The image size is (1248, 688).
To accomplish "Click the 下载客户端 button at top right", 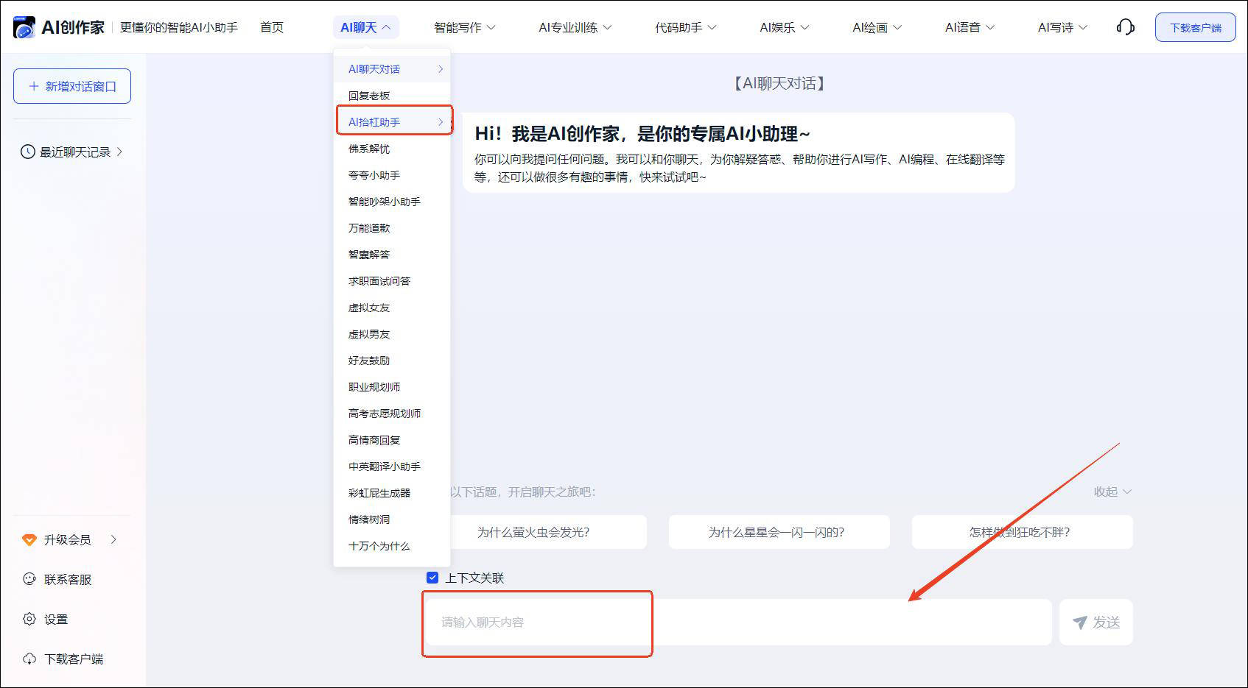I will (x=1195, y=28).
